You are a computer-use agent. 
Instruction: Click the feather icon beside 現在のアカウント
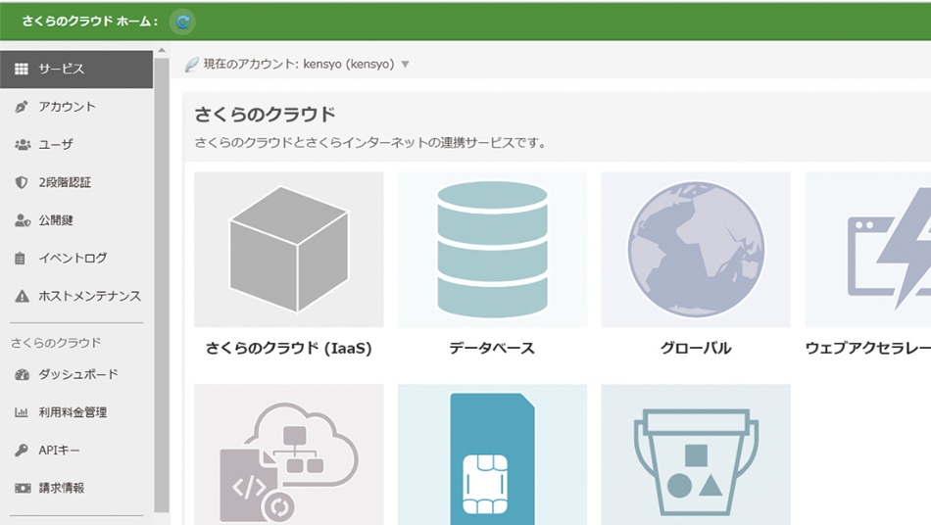192,64
